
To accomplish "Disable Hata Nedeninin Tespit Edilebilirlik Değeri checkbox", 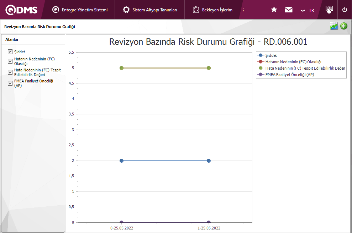I will tap(10, 72).
